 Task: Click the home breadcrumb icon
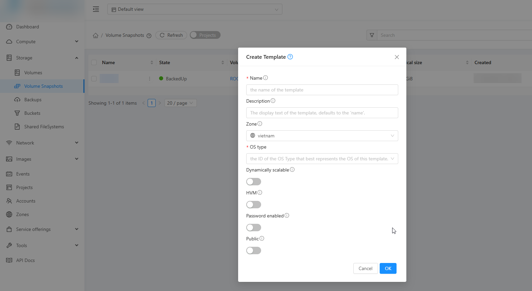(x=96, y=35)
